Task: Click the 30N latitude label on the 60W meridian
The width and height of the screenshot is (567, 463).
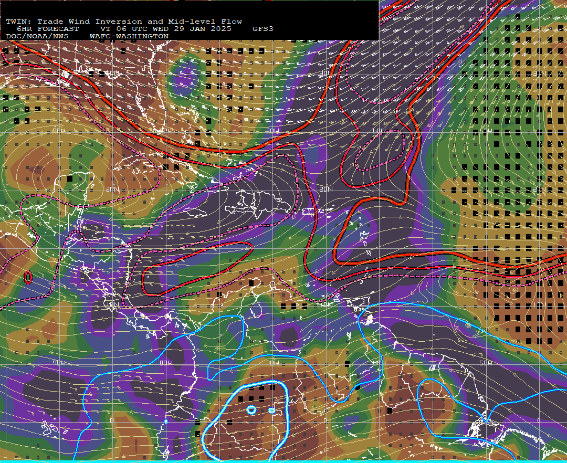Action: coord(324,73)
